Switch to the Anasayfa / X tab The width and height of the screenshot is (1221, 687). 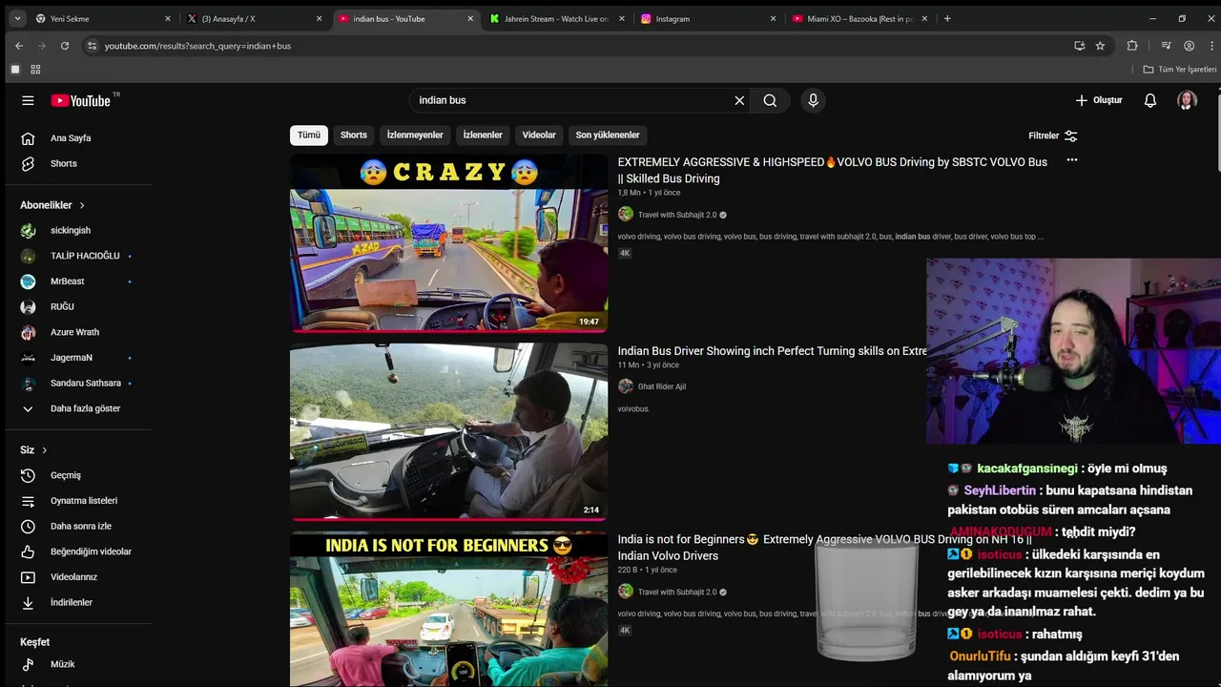[x=254, y=18]
